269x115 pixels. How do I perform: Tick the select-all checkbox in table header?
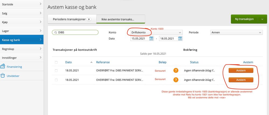click(56, 62)
